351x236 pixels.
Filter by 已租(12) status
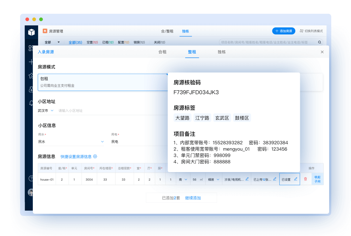point(108,42)
